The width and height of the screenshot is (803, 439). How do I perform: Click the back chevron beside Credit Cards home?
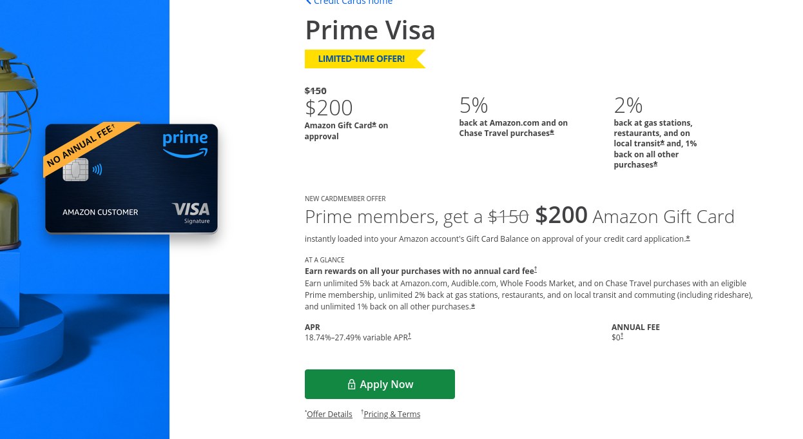coord(308,3)
